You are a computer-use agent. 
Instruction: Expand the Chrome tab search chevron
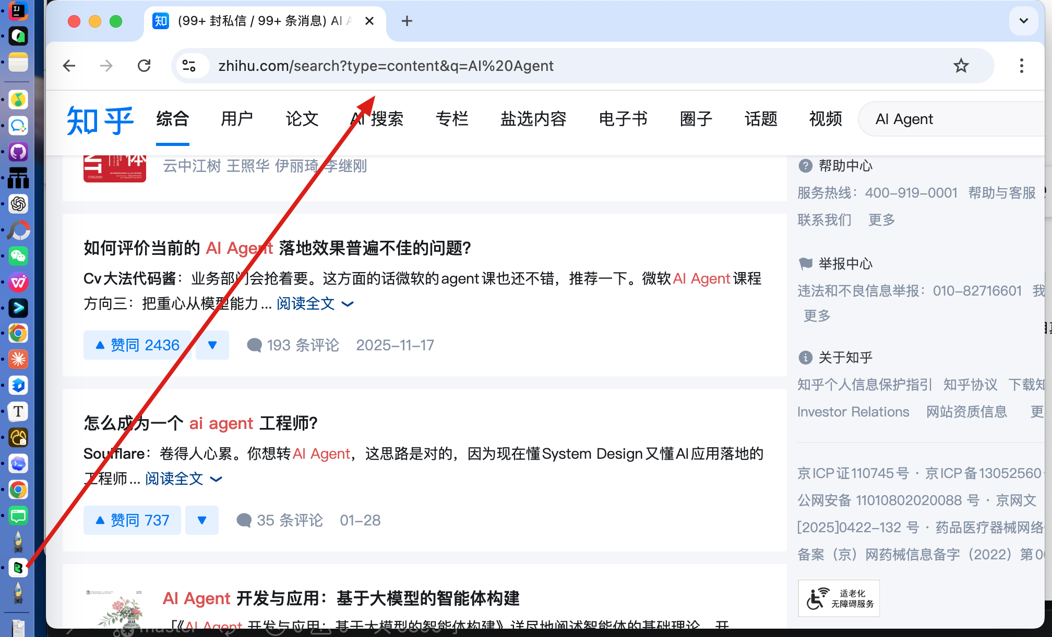(x=1023, y=21)
